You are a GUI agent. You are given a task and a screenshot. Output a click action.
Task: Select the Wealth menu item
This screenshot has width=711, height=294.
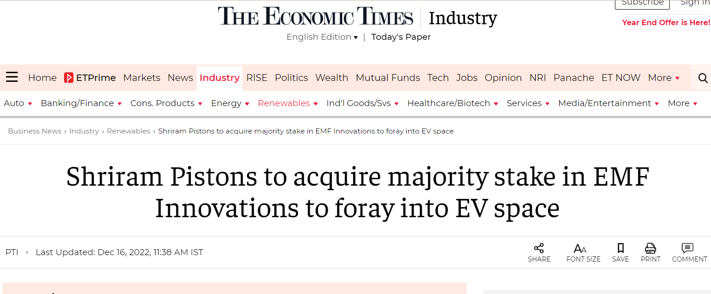(332, 78)
